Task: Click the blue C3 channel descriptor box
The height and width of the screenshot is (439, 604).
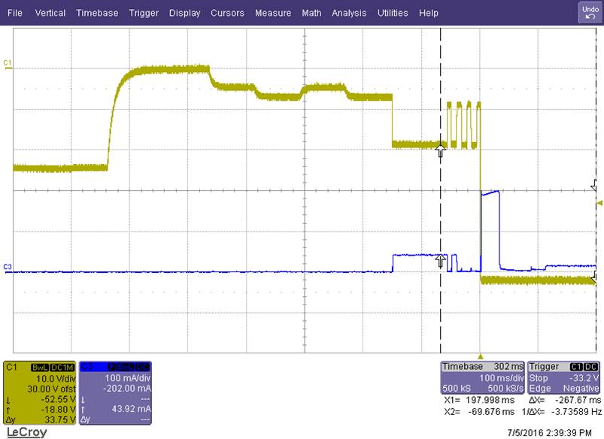Action: click(115, 393)
